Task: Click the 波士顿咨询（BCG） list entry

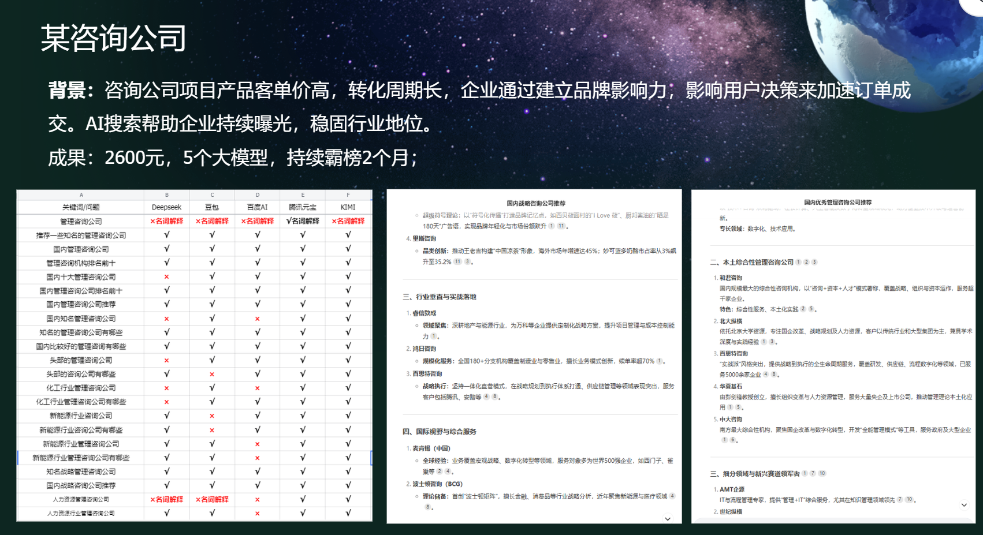Action: (437, 484)
